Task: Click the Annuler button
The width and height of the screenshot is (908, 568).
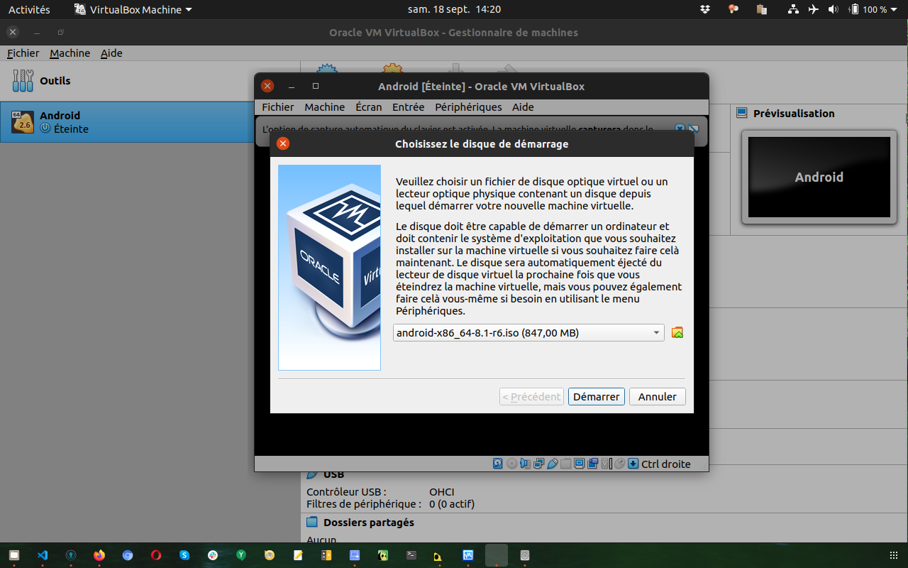Action: [x=657, y=396]
